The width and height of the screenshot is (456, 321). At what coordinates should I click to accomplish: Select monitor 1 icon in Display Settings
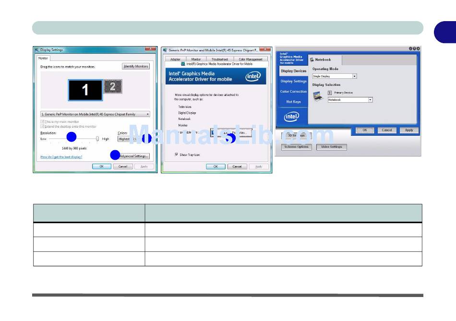pos(85,90)
